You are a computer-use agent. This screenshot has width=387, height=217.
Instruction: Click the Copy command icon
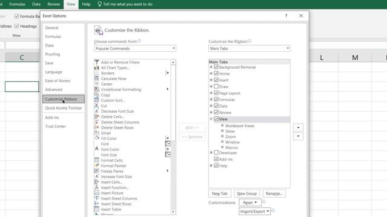(x=97, y=95)
